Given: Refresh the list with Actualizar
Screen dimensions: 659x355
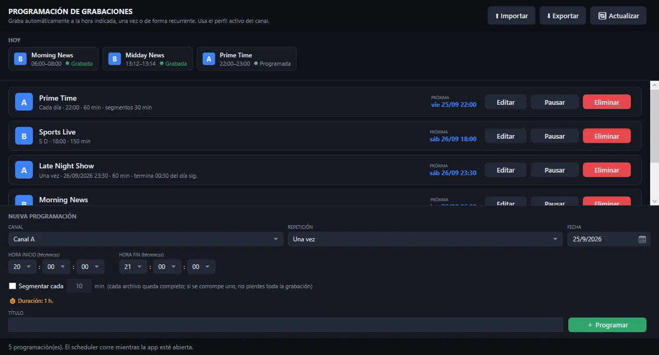Looking at the screenshot, I should tap(618, 16).
